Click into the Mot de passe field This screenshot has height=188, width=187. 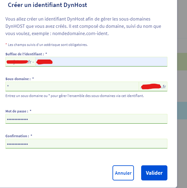tap(86, 119)
